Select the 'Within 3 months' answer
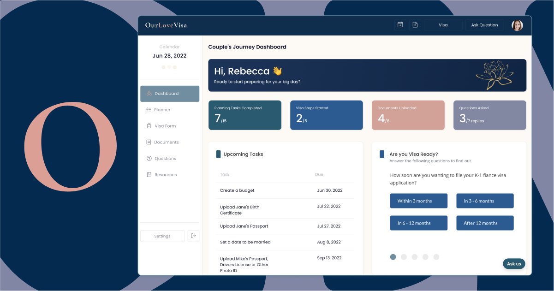Screen dimensions: 554x291 click(x=418, y=201)
